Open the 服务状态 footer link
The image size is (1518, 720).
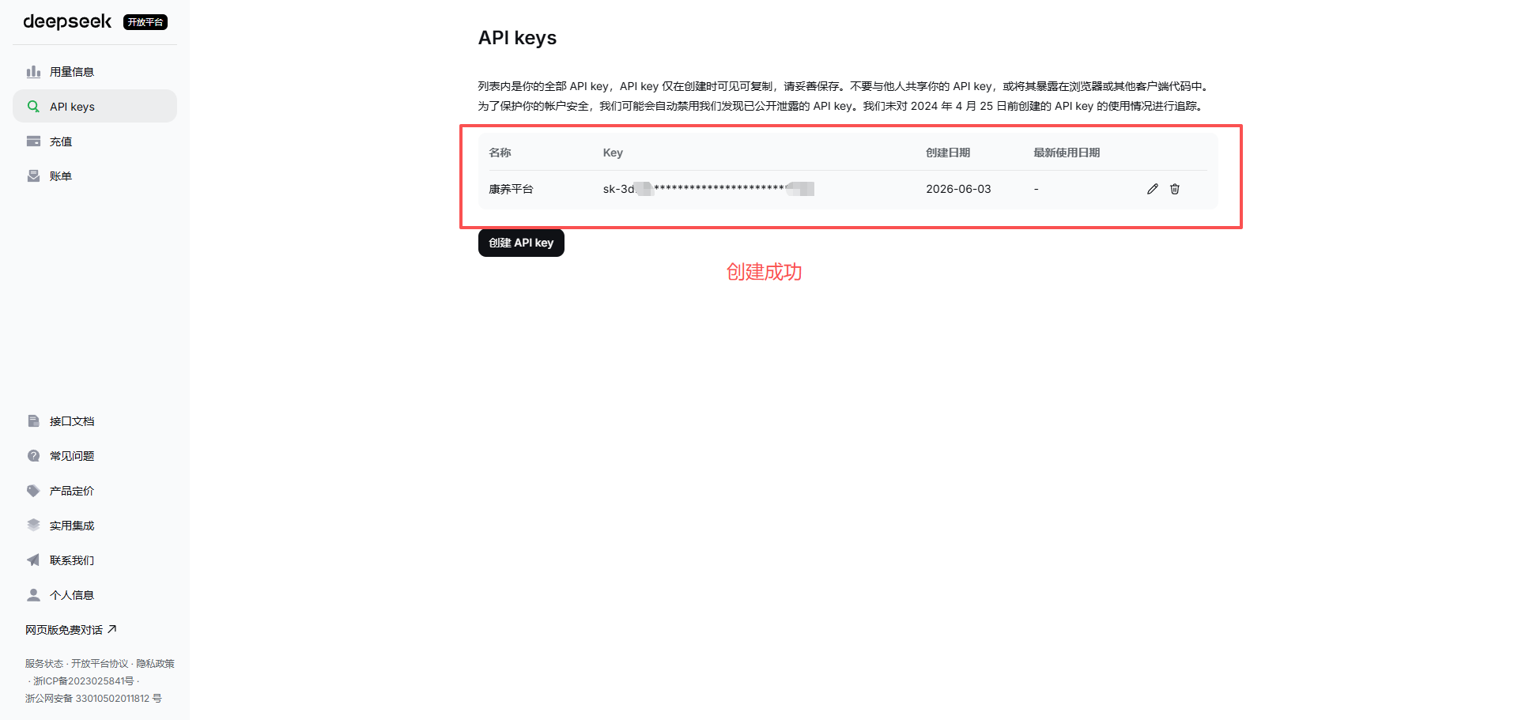click(x=44, y=664)
